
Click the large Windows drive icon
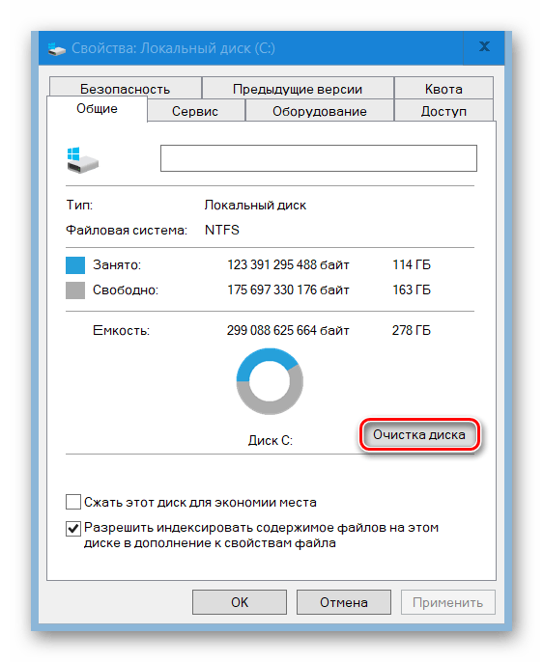[x=82, y=160]
